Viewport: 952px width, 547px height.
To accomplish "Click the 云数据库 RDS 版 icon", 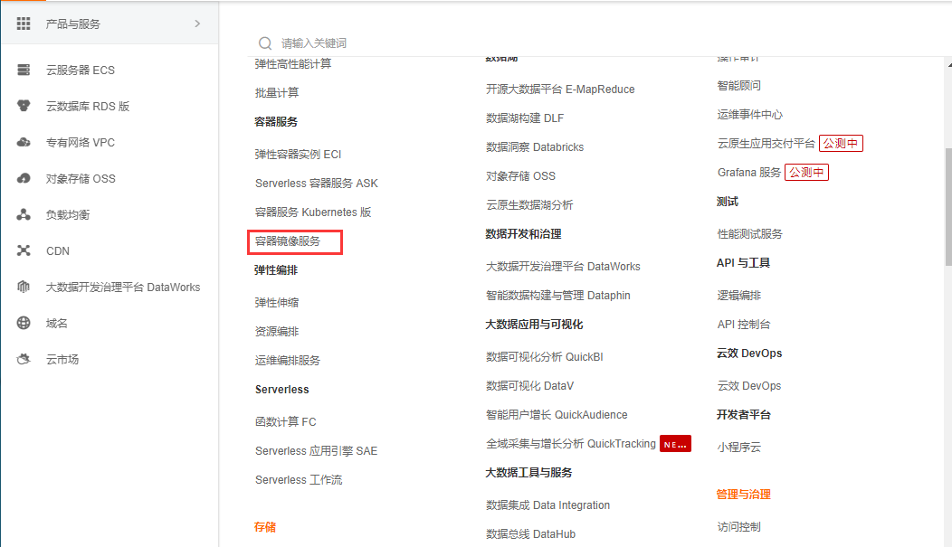I will click(x=24, y=106).
